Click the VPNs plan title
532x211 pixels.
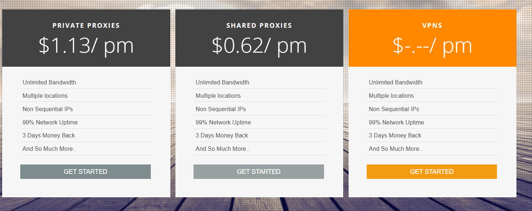pos(432,26)
